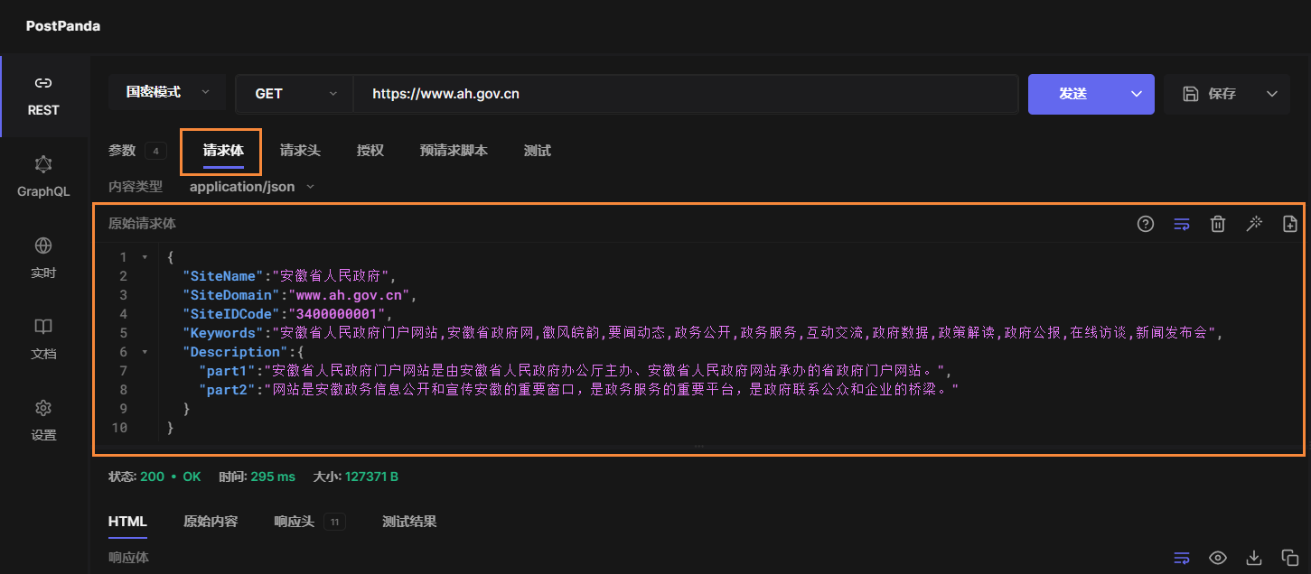Image resolution: width=1311 pixels, height=574 pixels.
Task: Open help icon above the request body editor
Action: (1146, 223)
